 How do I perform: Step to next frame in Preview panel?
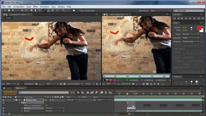point(186,18)
